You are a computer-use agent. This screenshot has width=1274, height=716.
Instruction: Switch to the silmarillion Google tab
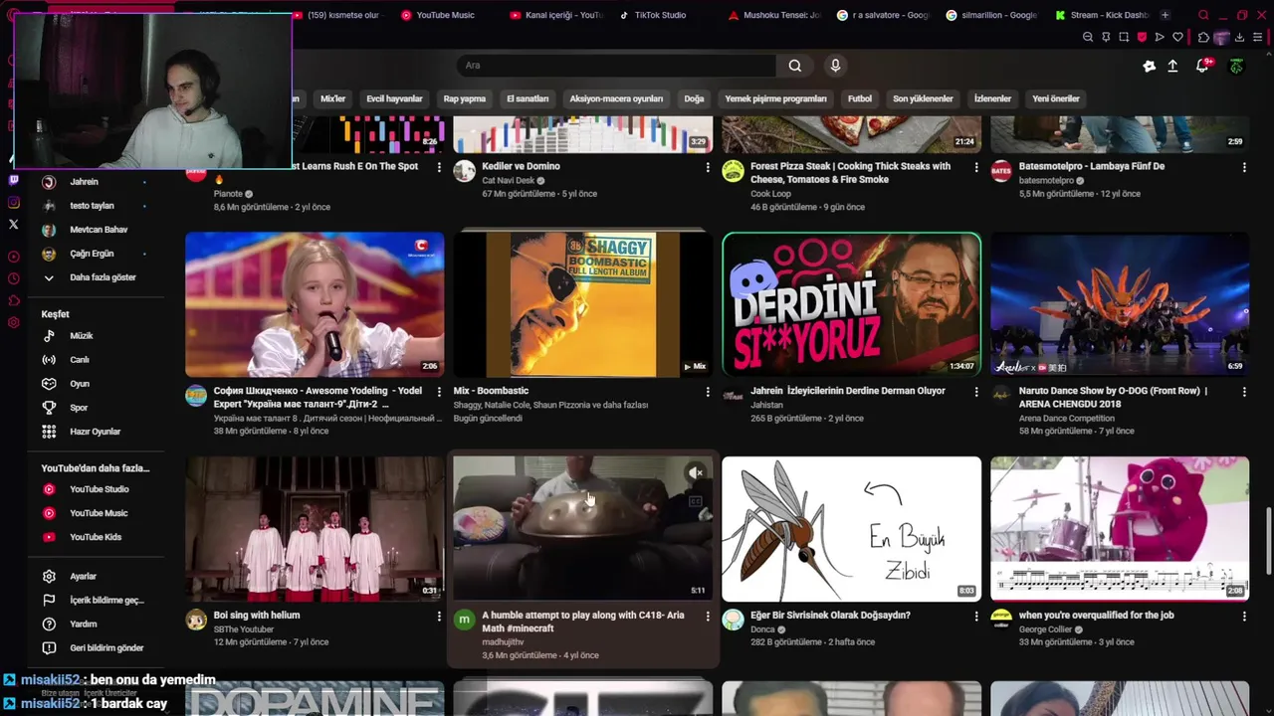click(992, 15)
